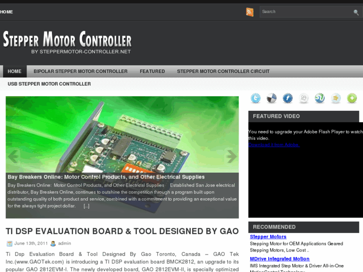This screenshot has width=363, height=272.
Task: Show previous slide with left arrow
Action: click(x=13, y=157)
